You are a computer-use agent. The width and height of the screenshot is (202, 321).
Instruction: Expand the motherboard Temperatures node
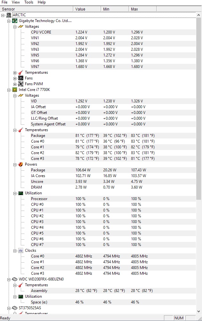click(x=15, y=73)
